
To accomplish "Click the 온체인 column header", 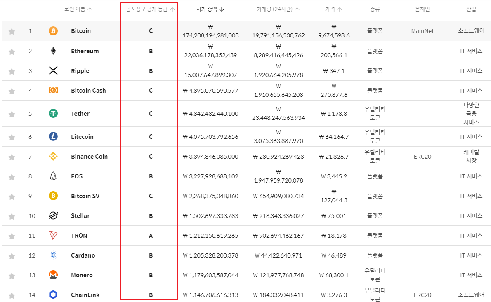I will point(423,9).
